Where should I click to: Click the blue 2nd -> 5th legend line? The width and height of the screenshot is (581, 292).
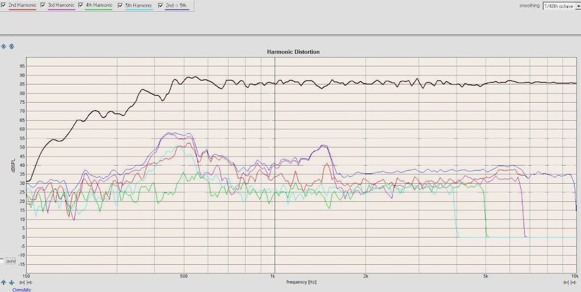coord(177,10)
